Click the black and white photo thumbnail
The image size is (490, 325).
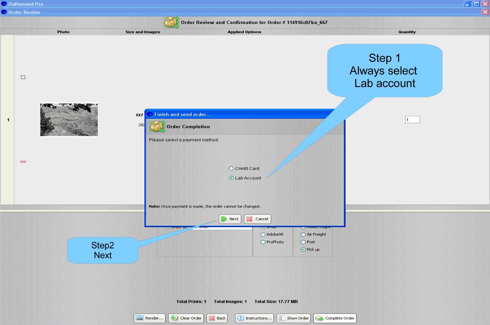tap(69, 120)
